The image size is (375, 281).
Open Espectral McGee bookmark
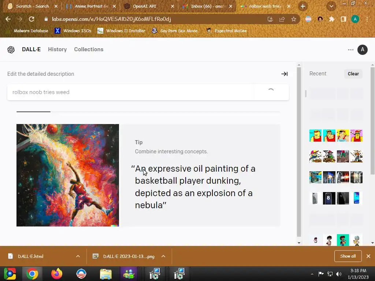click(227, 31)
